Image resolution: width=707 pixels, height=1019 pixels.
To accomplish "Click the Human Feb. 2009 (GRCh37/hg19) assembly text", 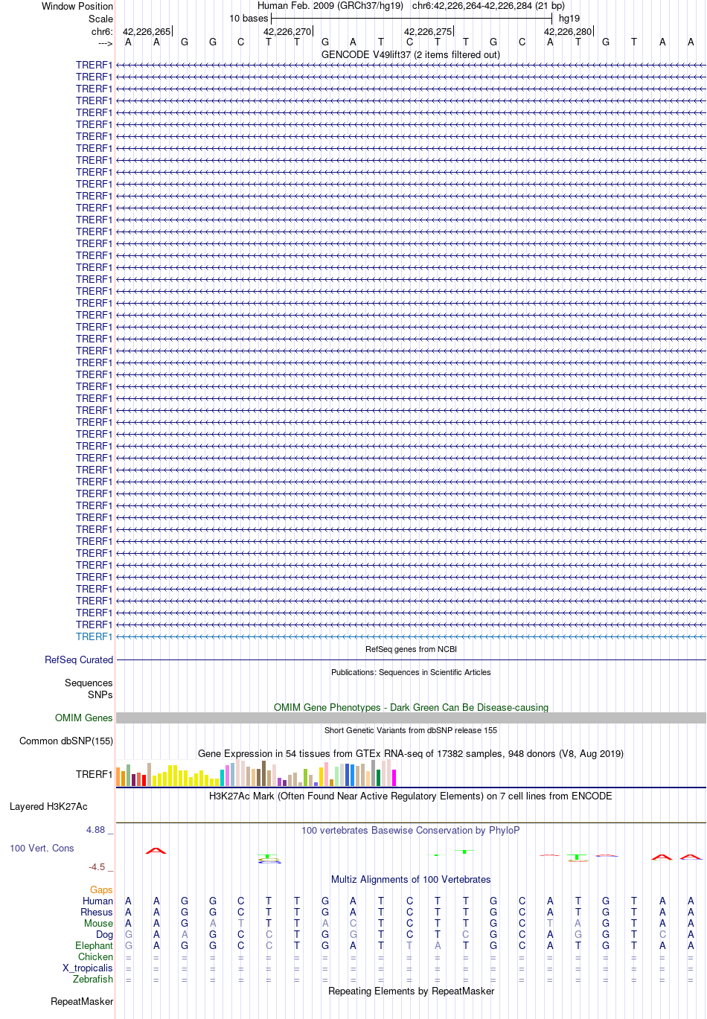I will 330,6.
